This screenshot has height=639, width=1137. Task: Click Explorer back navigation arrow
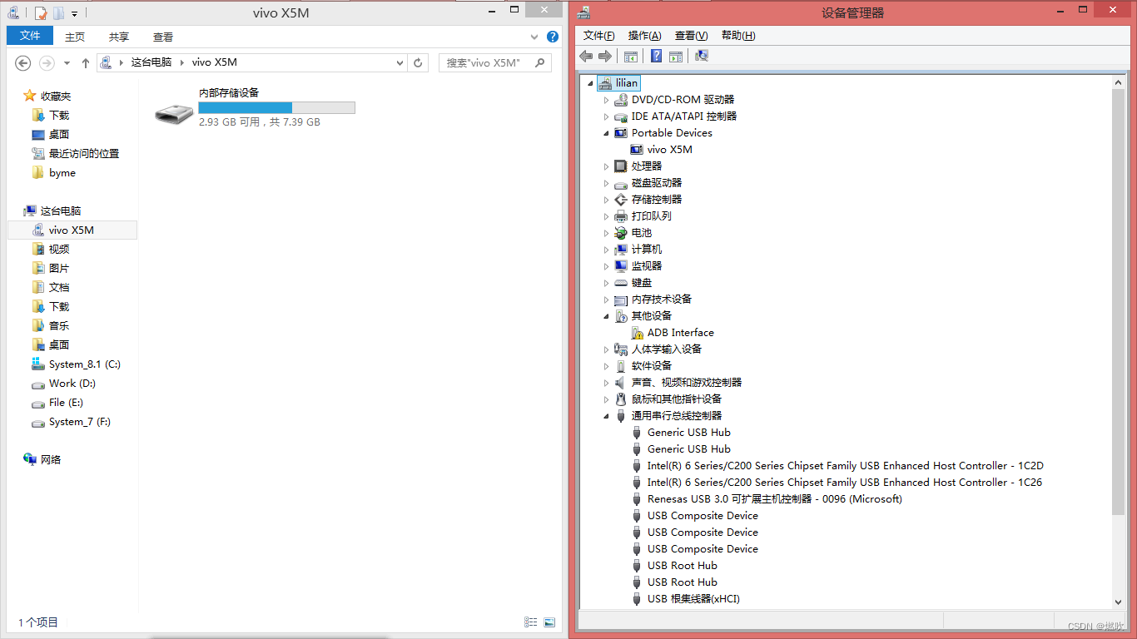23,62
